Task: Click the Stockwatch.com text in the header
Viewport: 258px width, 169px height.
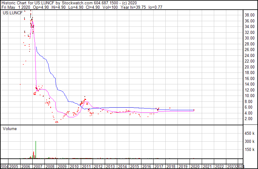Action: pyautogui.click(x=77, y=2)
